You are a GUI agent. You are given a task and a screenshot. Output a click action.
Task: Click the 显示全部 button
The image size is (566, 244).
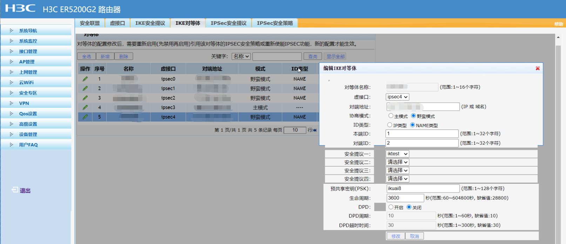point(336,56)
